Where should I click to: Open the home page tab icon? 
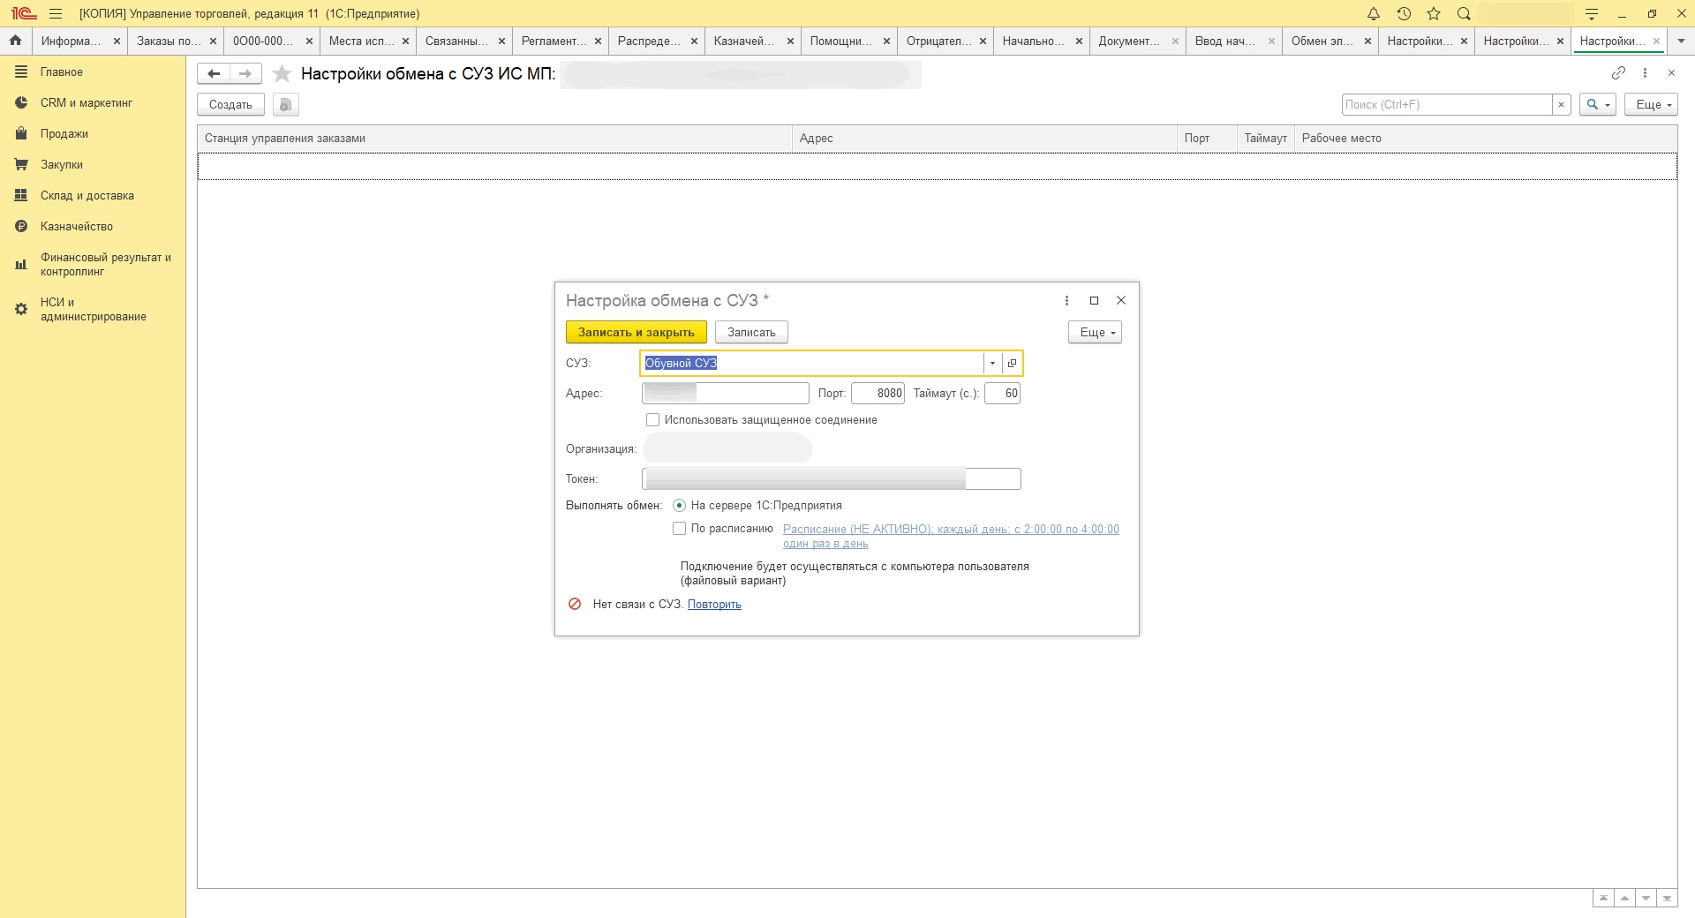pyautogui.click(x=15, y=41)
